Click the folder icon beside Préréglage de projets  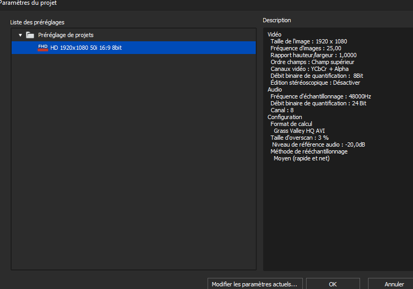[30, 35]
